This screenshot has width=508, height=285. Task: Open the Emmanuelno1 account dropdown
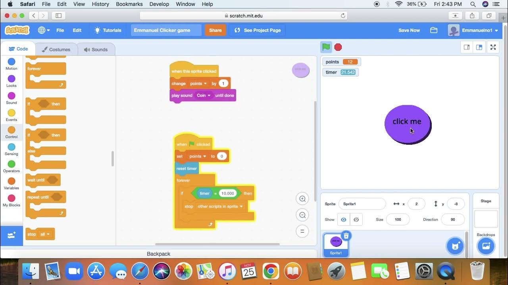point(473,30)
